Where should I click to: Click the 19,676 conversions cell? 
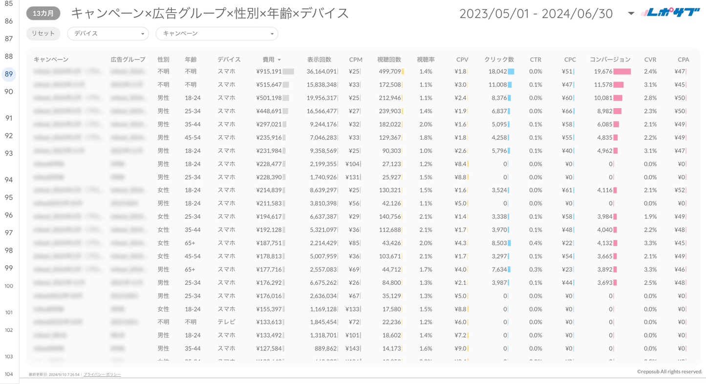[603, 71]
